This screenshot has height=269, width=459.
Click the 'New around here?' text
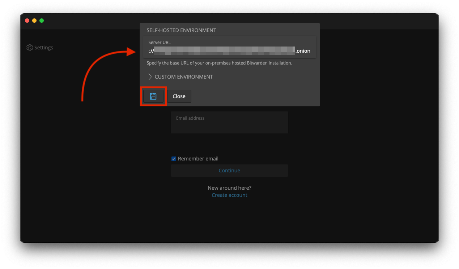point(229,188)
